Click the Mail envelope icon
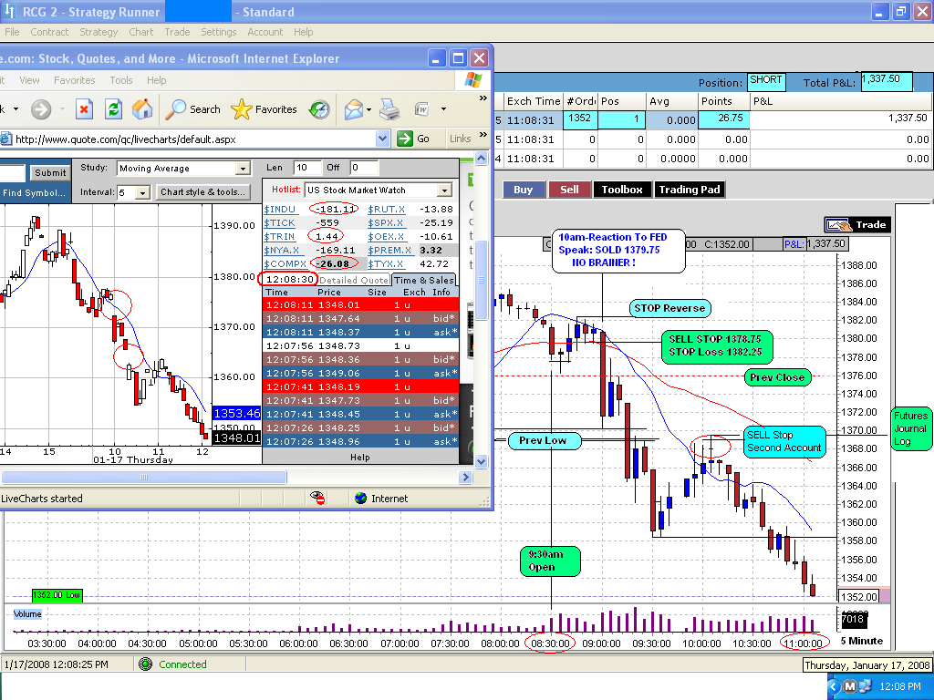934x700 pixels. click(x=353, y=109)
